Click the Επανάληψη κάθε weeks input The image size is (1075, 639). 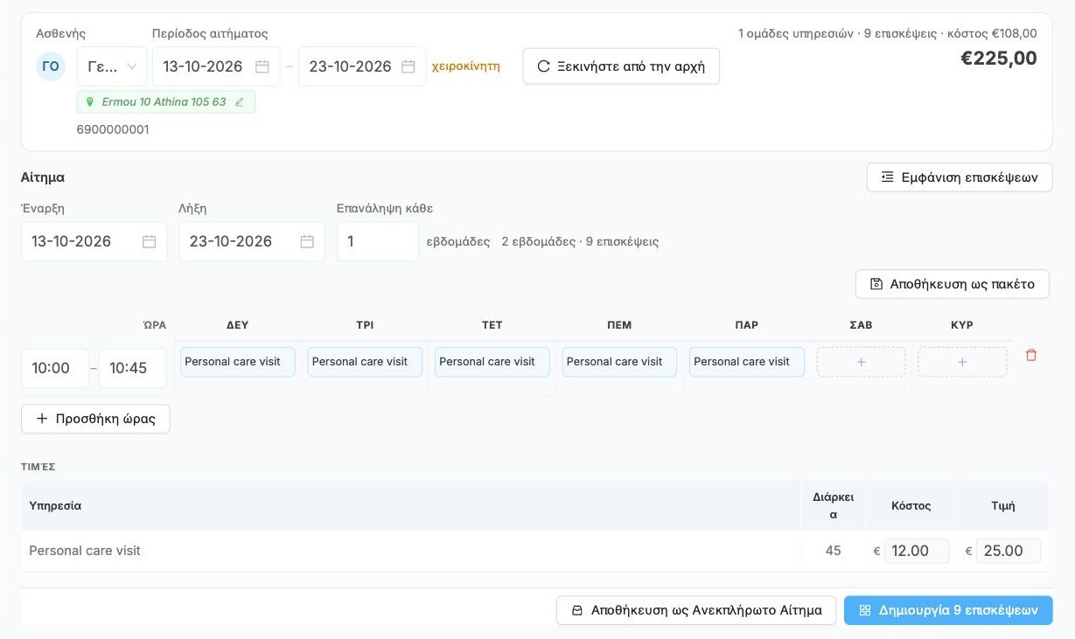tap(378, 241)
